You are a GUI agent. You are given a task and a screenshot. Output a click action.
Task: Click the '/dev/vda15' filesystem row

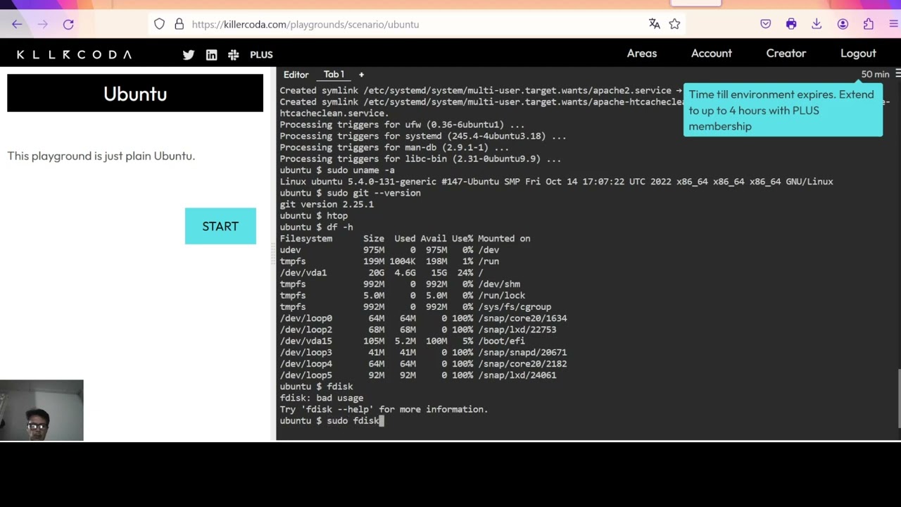402,341
